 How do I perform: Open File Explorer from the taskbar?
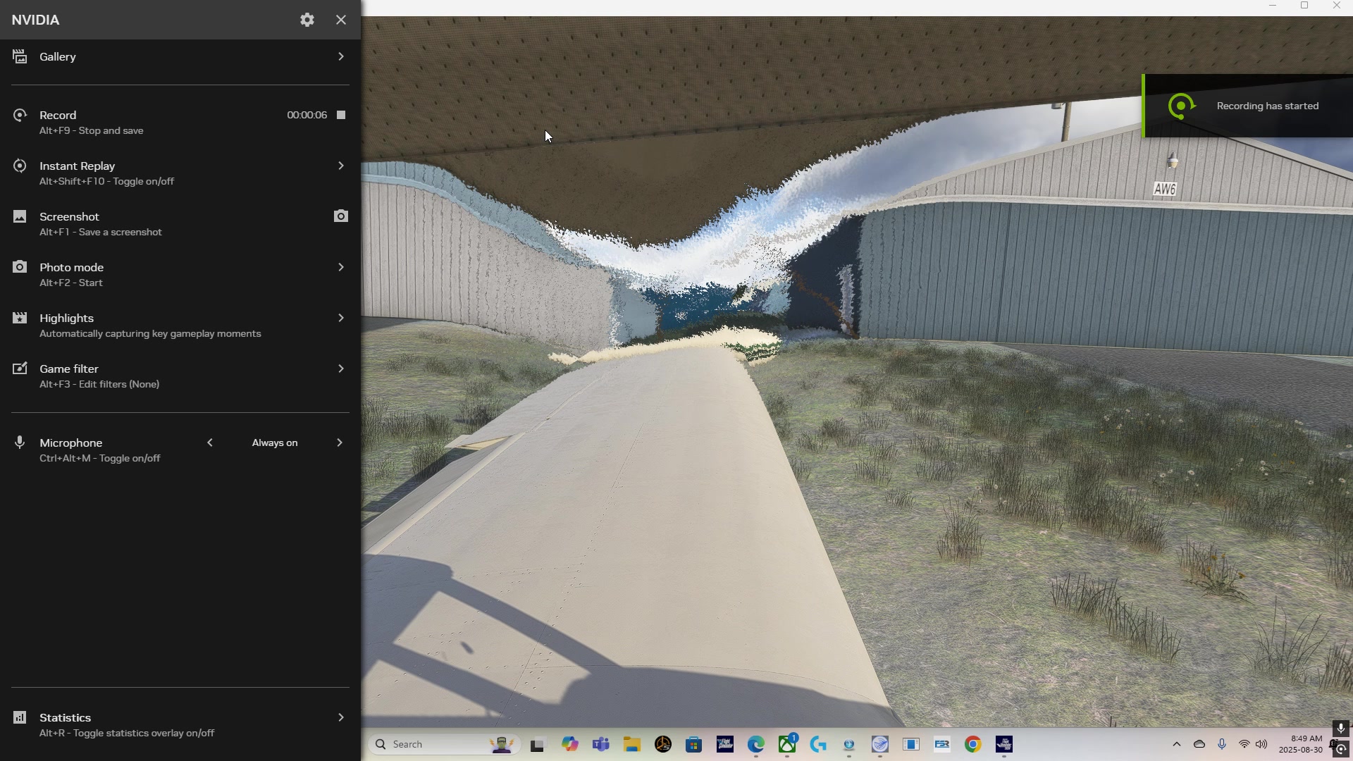coord(632,744)
